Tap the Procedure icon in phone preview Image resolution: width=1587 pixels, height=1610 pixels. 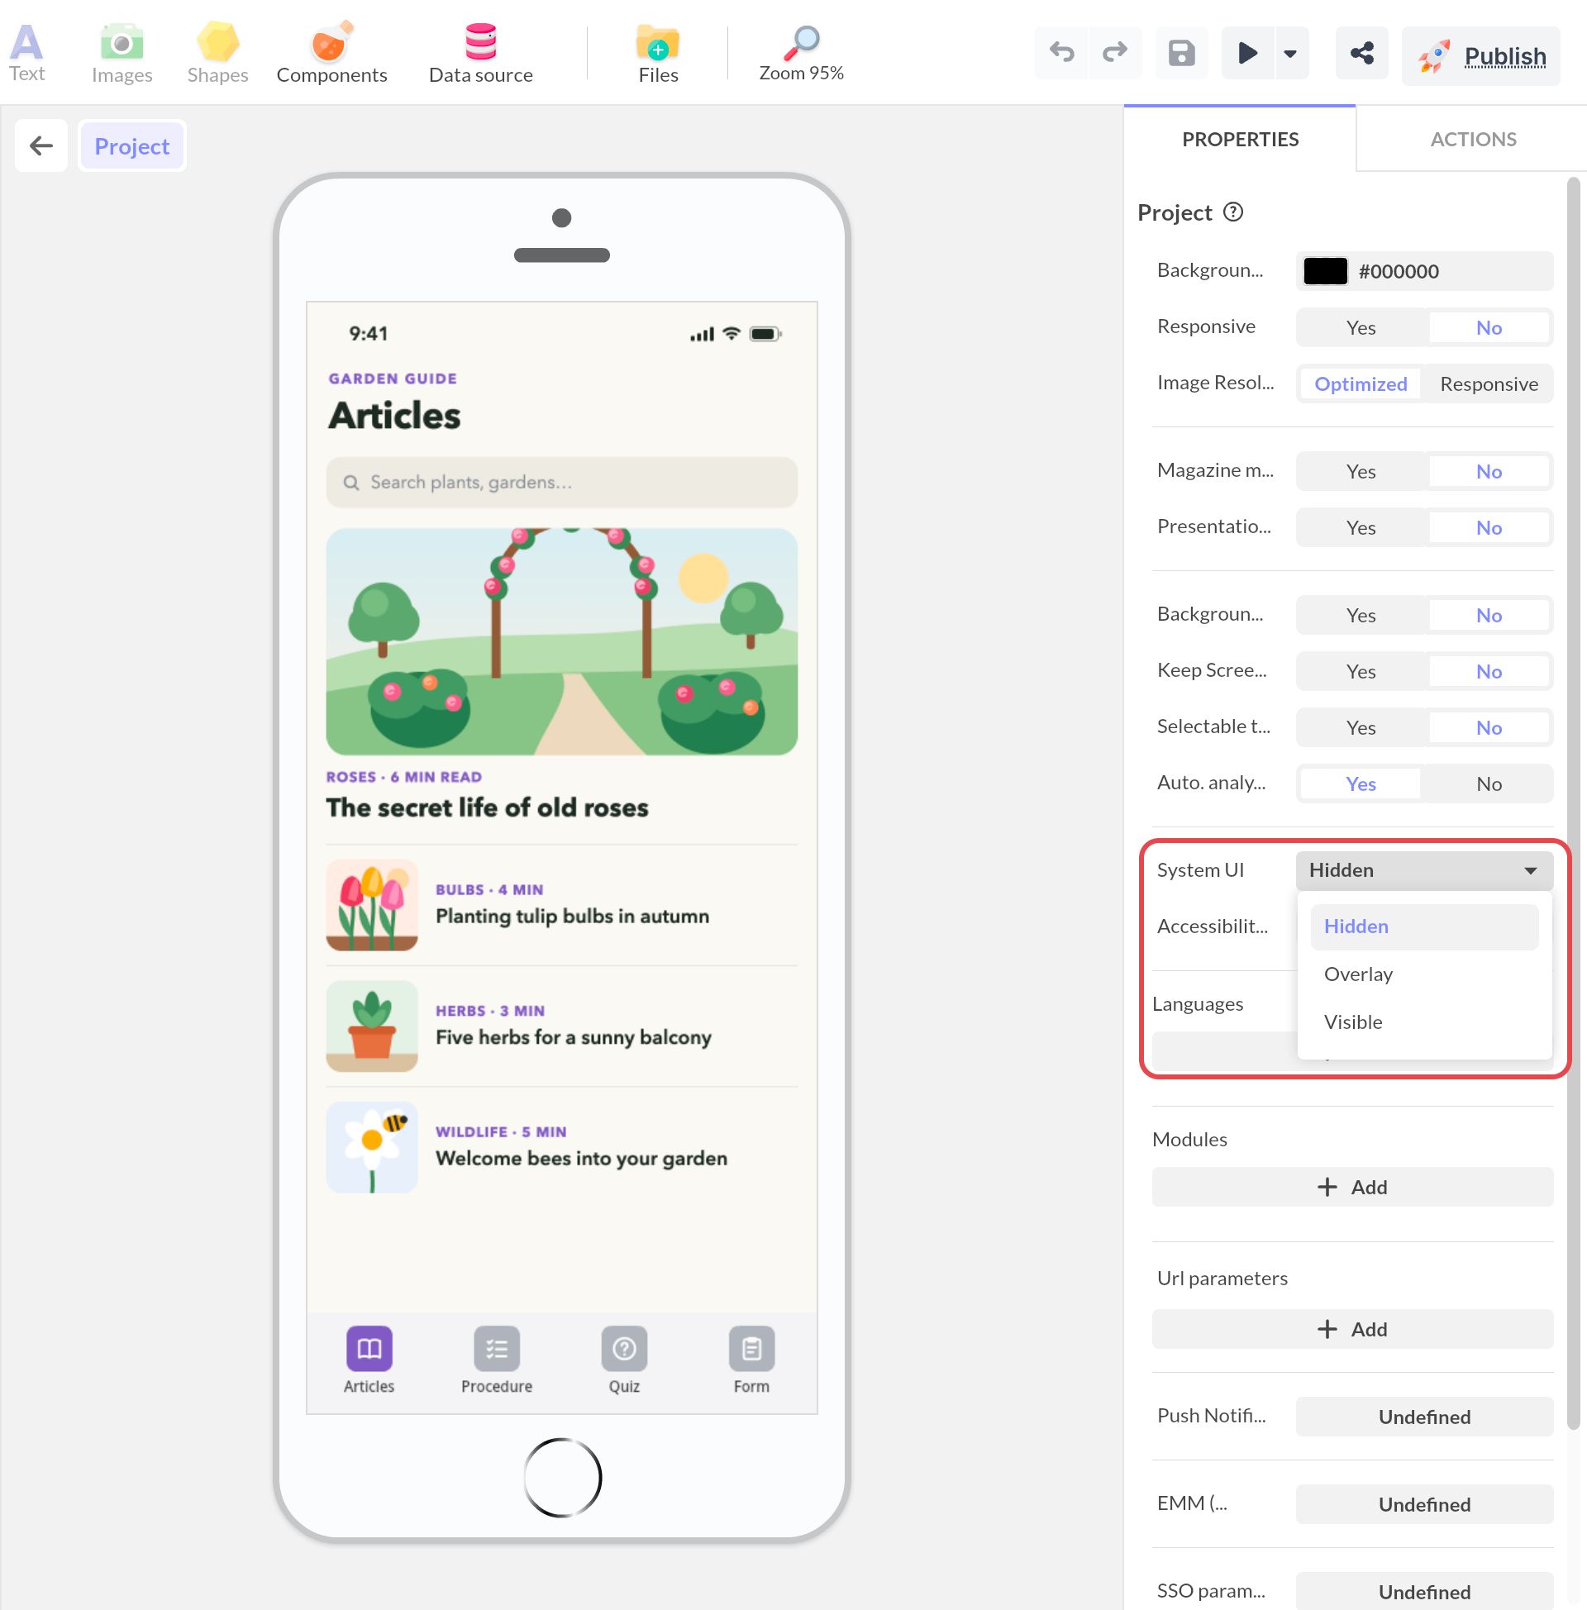[x=497, y=1348]
